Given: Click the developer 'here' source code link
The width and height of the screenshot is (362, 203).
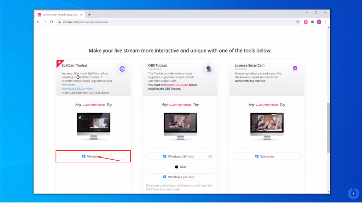Looking at the screenshot, I should point(186,185).
